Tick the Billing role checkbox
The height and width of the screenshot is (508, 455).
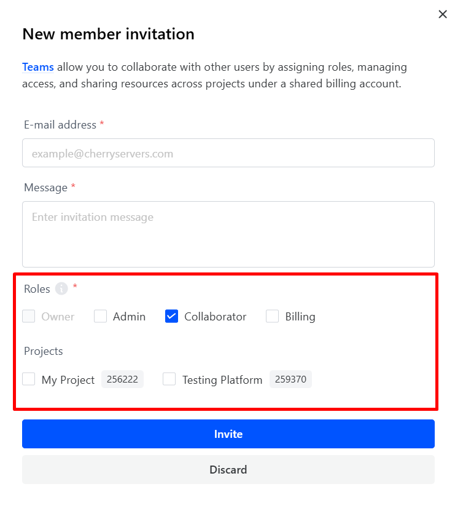tap(272, 317)
